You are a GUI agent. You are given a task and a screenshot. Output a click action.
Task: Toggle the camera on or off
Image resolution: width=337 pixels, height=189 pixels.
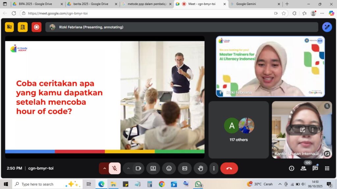click(x=138, y=168)
